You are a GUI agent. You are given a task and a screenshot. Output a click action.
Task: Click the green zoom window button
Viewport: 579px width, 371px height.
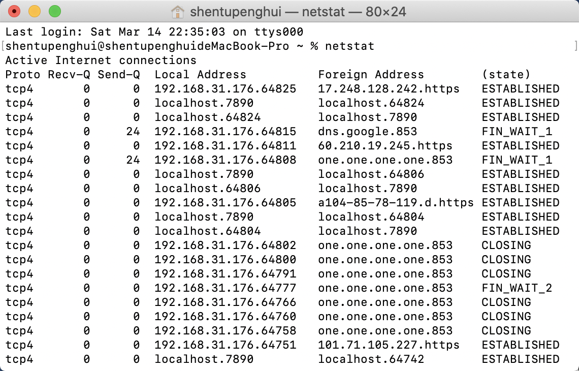[x=54, y=11]
